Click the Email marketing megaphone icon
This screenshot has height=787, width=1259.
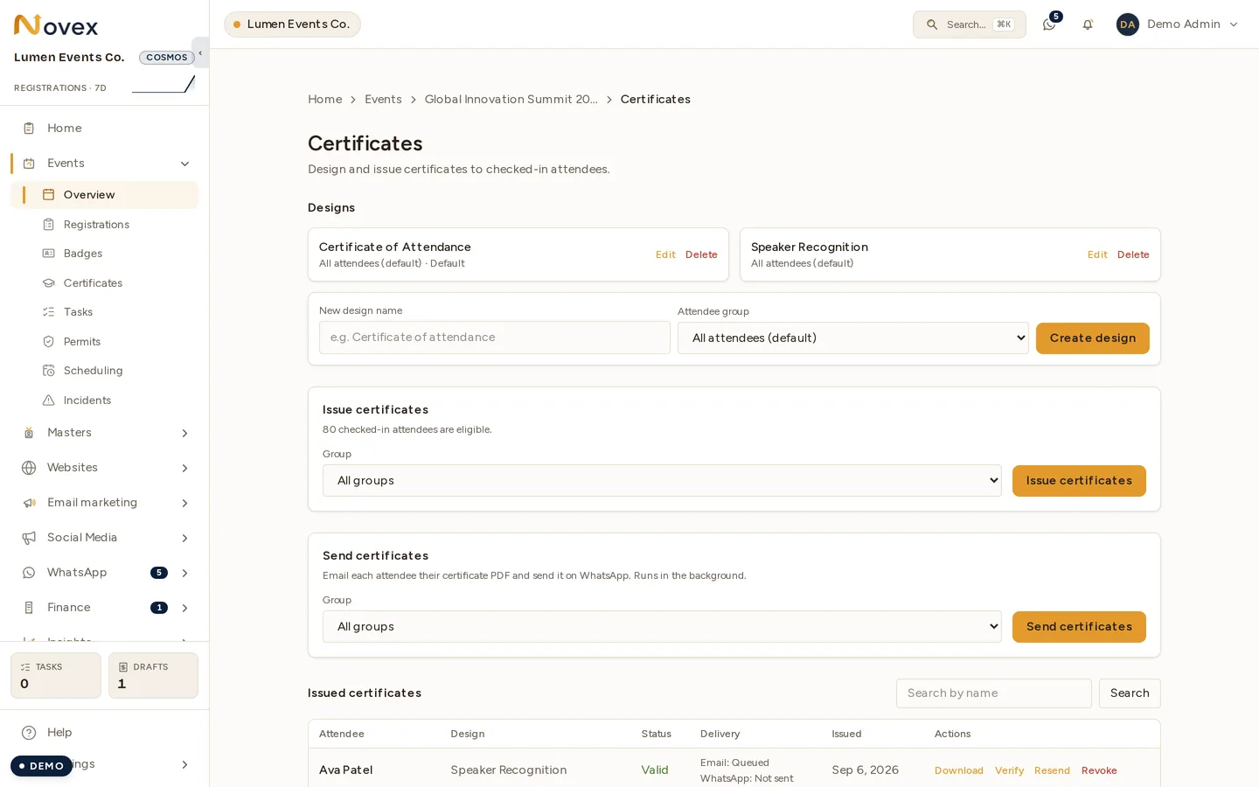29,503
